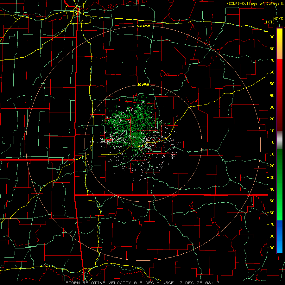This screenshot has height=285, width=285.
Task: Click the "12 DEC 25" date text
Action: point(189,283)
